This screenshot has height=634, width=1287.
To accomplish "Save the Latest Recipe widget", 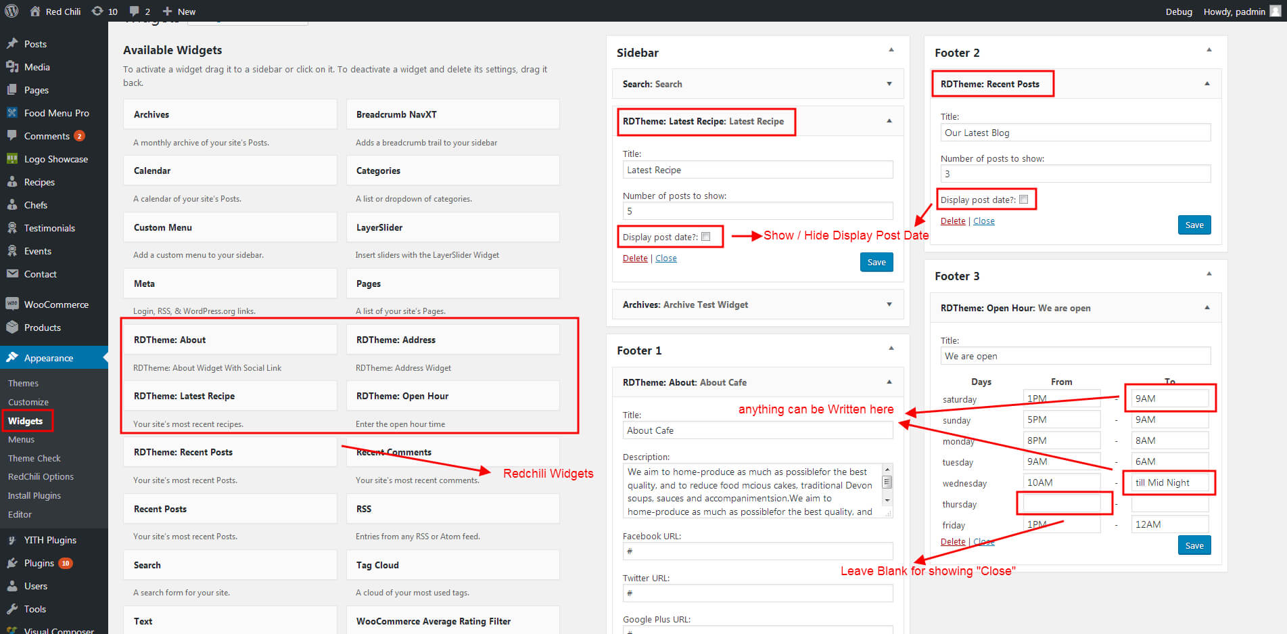I will pos(876,262).
